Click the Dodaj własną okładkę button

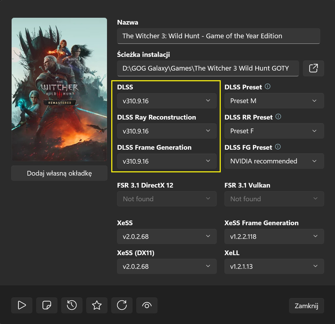[59, 173]
